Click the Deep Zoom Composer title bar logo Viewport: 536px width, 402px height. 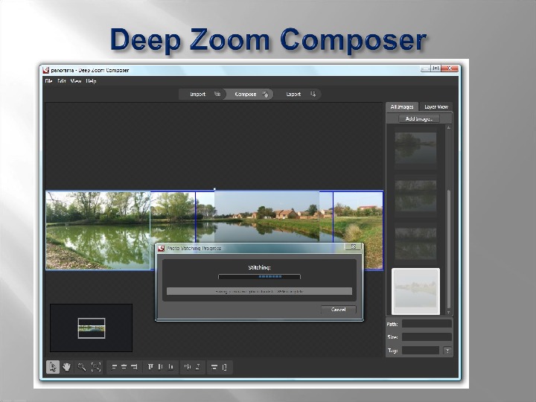tap(46, 70)
